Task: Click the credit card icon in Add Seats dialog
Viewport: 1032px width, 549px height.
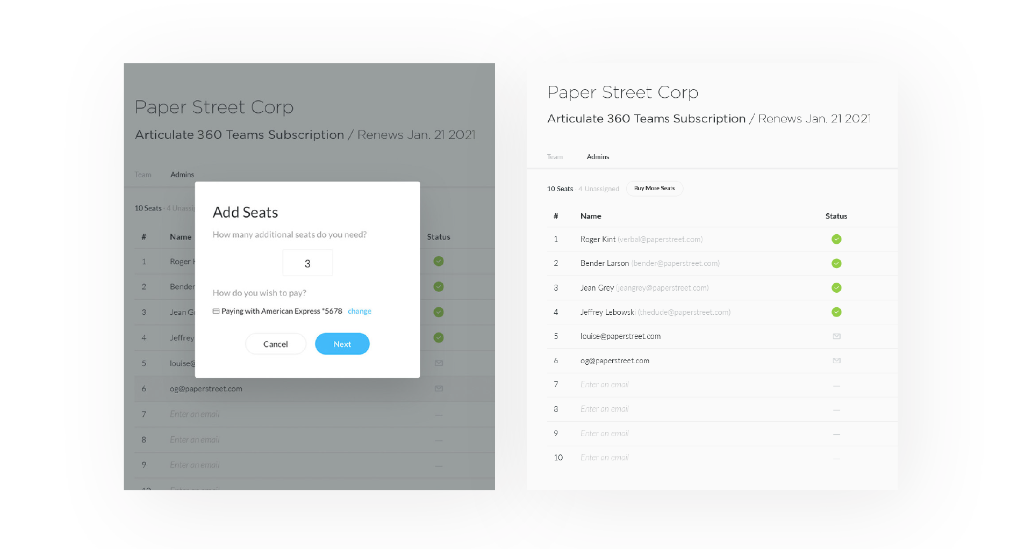Action: click(x=217, y=311)
